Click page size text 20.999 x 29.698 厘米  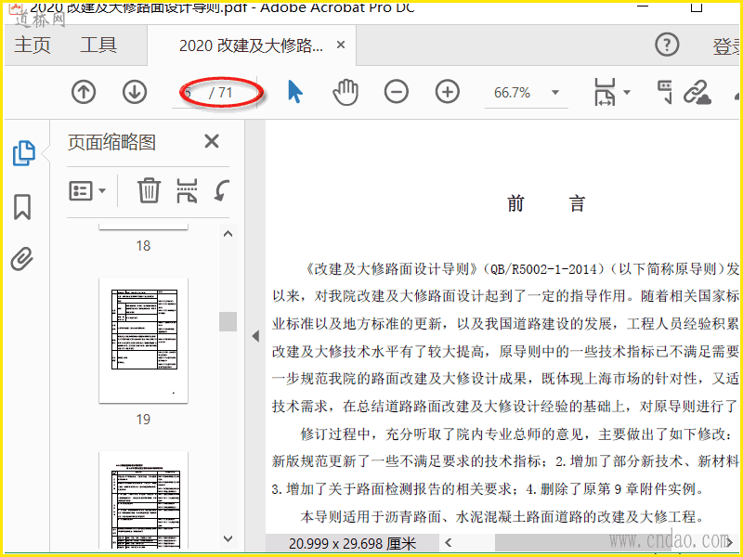[x=353, y=543]
